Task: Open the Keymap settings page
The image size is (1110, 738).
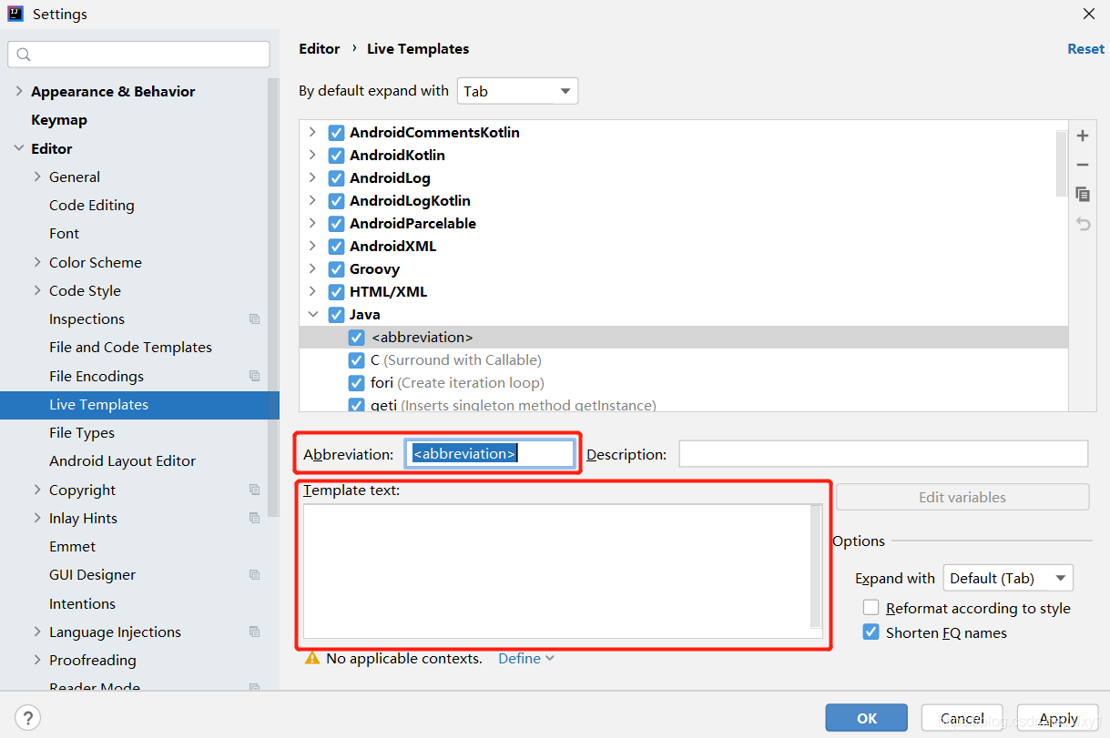Action: pyautogui.click(x=59, y=119)
